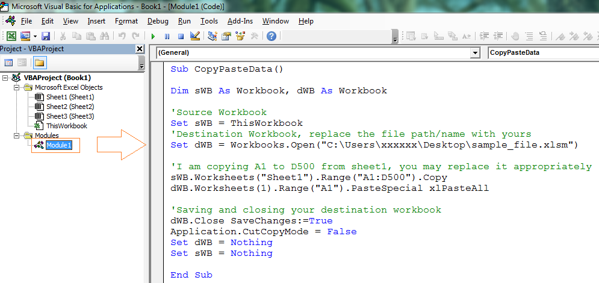Open the Project Explorer toolbar icon
The width and height of the screenshot is (599, 283).
pos(213,36)
